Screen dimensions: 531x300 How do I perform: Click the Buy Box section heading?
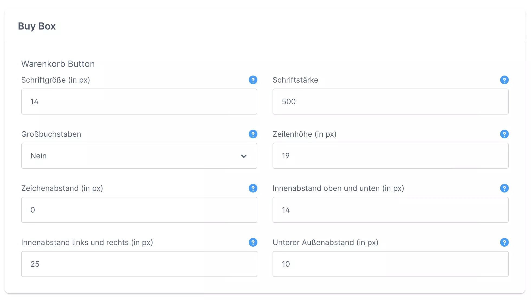[x=37, y=26]
